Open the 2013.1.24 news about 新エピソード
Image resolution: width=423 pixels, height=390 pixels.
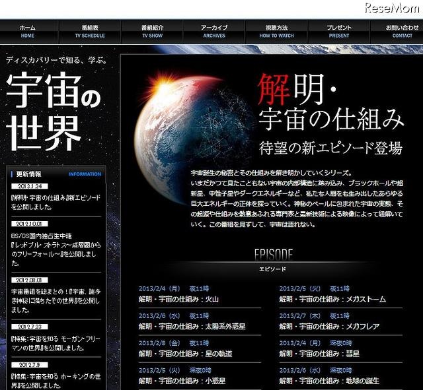[x=56, y=203]
